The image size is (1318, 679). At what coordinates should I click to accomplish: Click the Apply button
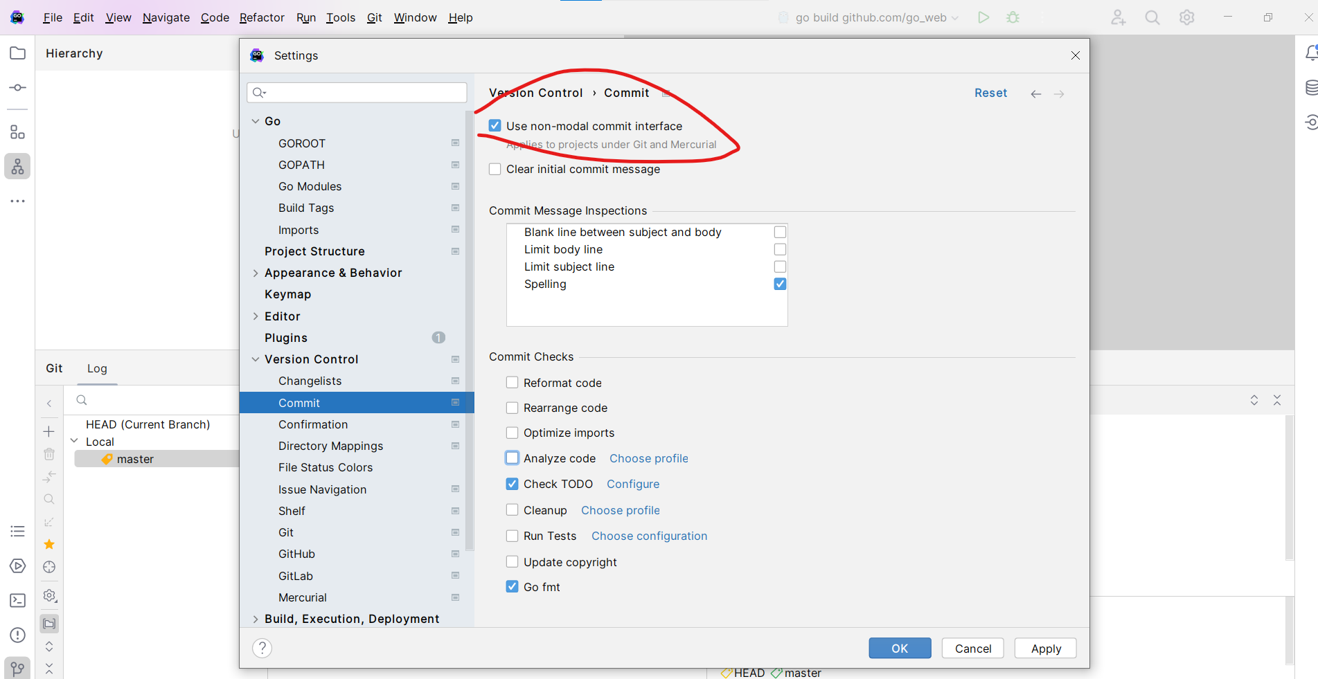1045,649
